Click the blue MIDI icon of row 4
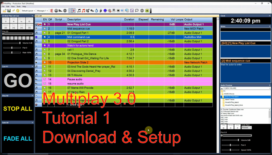This screenshot has height=155, width=272. click(x=36, y=37)
